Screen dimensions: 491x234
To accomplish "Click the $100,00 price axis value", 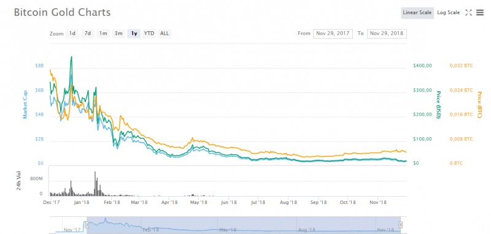I will pyautogui.click(x=422, y=138).
